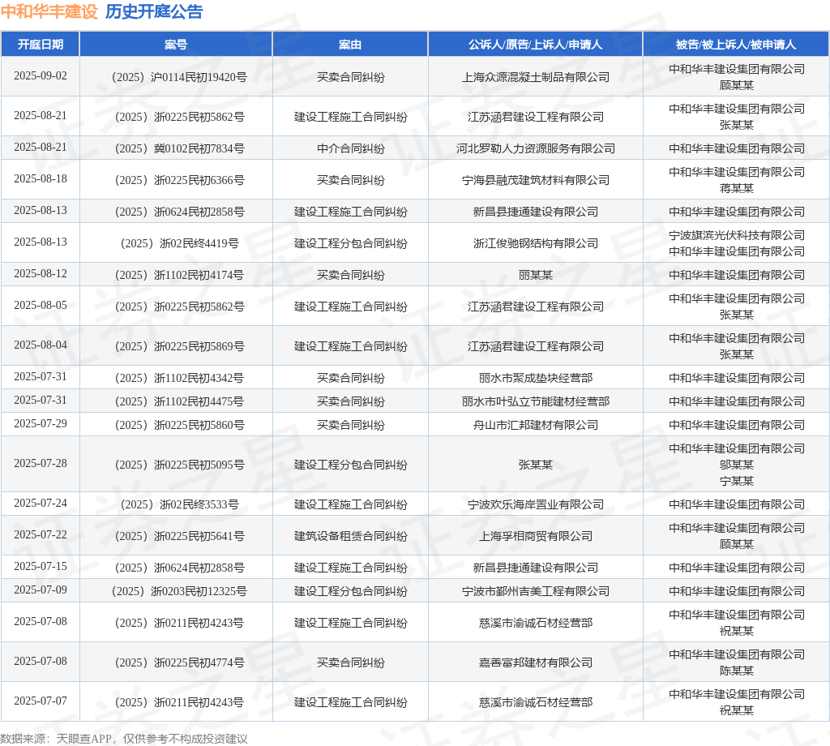830x746 pixels.
Task: Click defendant 宁波旗滨光伏科技有限公司
Action: point(736,235)
